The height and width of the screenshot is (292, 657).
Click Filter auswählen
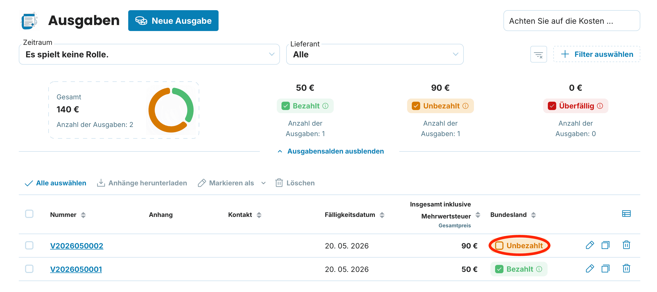pos(597,54)
